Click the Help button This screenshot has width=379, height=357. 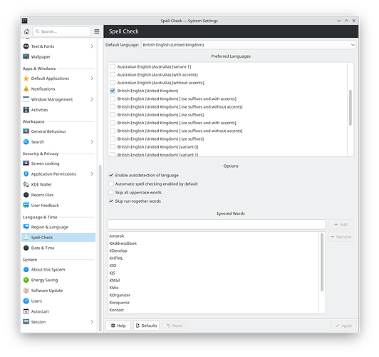[x=118, y=326]
